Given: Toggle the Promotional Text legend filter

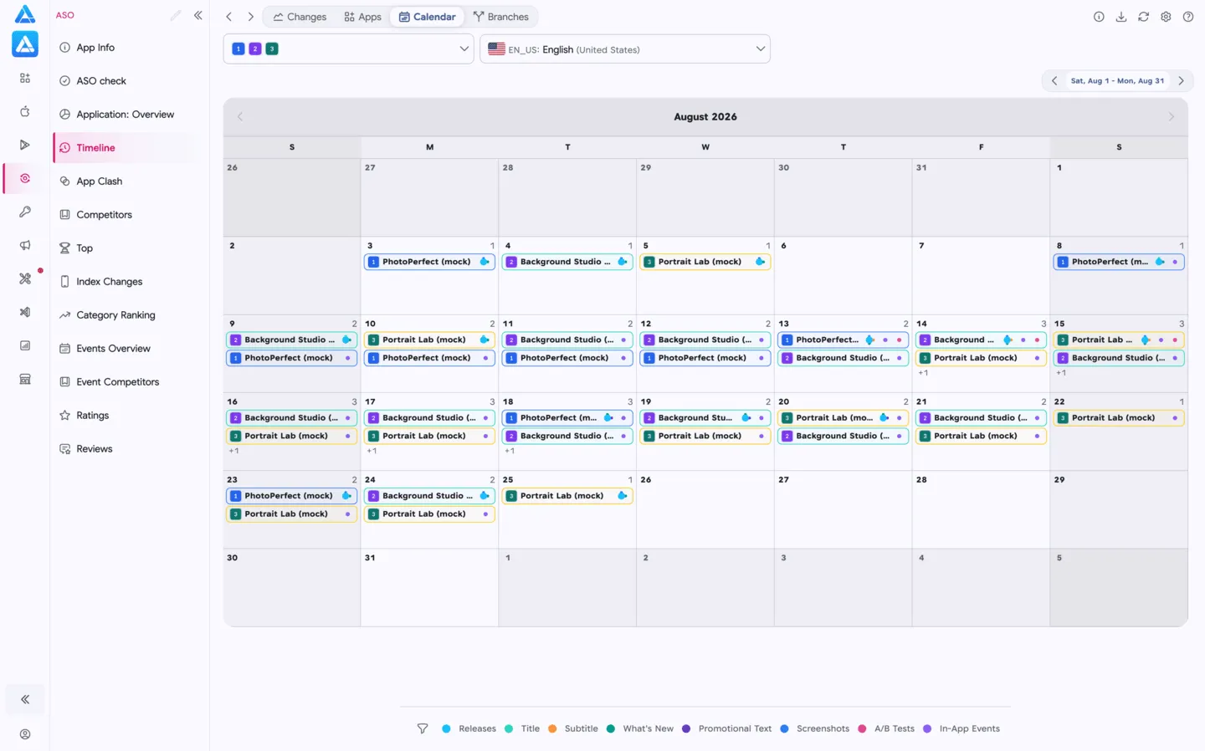Looking at the screenshot, I should click(726, 728).
